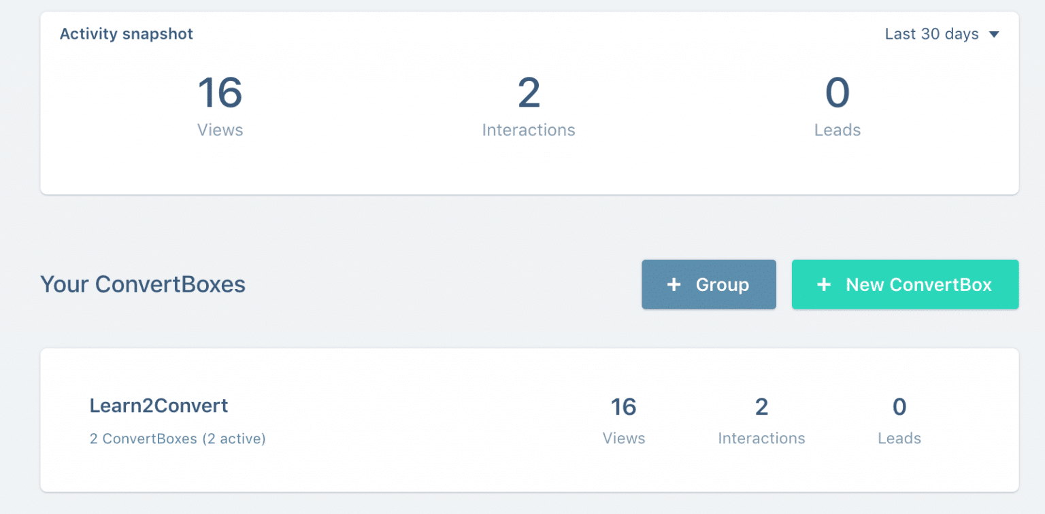Click the Views stat on Learn2Convert row
1045x514 pixels.
click(623, 406)
